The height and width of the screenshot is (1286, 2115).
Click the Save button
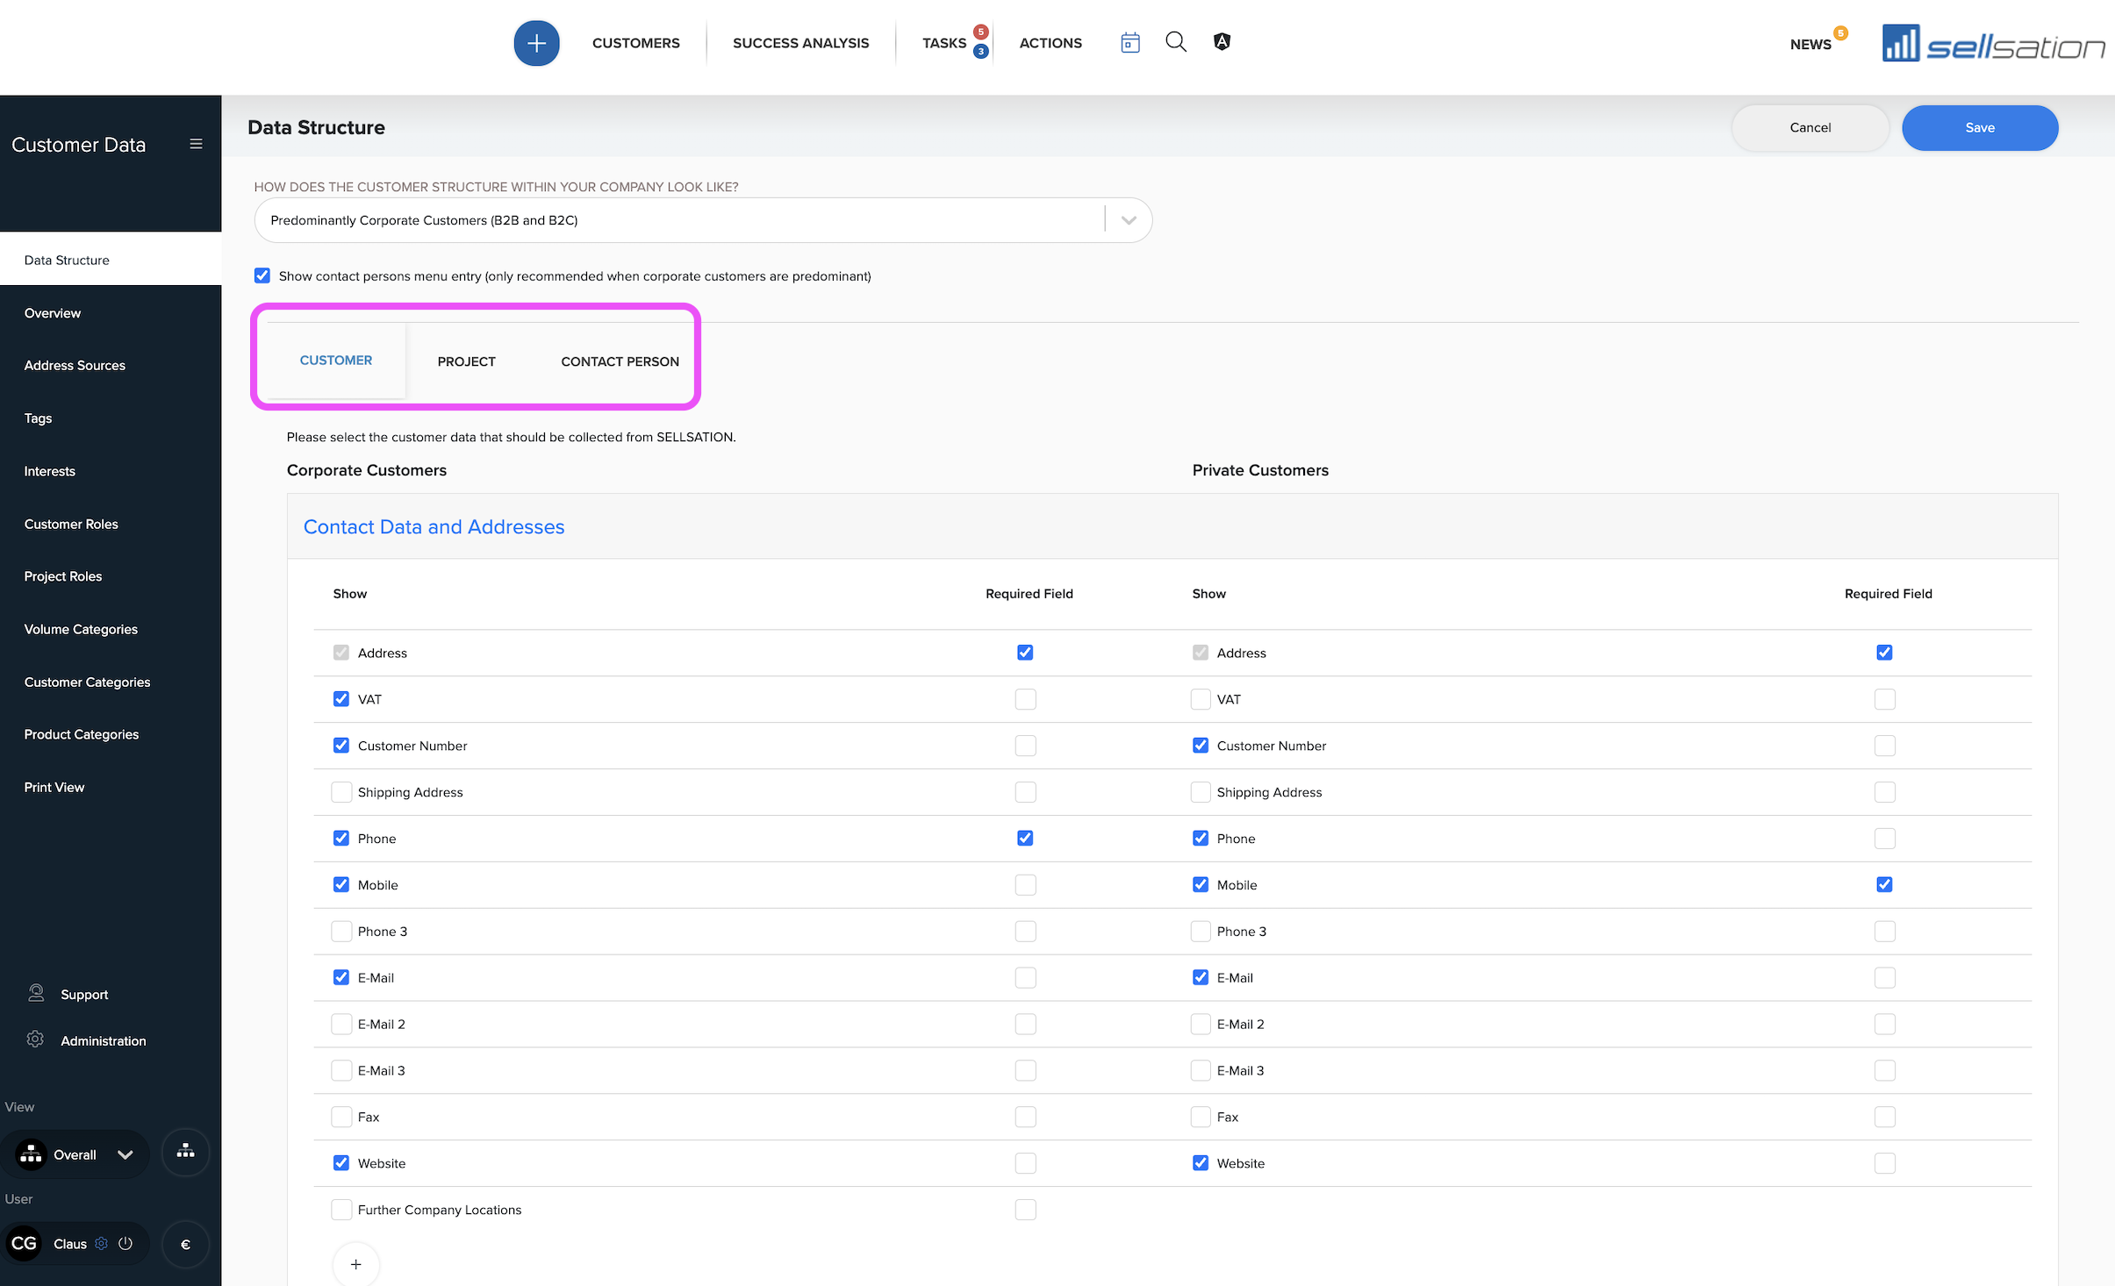coord(1979,128)
